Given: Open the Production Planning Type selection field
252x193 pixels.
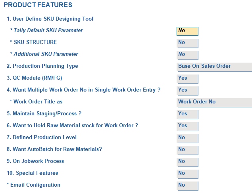Looking at the screenshot, I should point(214,67).
